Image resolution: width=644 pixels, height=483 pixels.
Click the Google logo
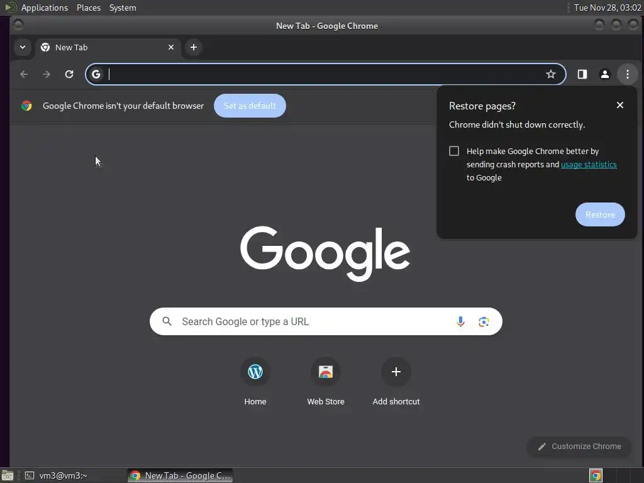[325, 253]
